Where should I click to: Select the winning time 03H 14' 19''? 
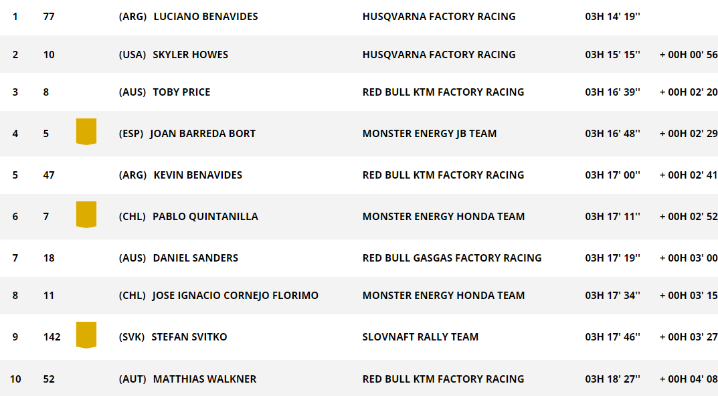(613, 17)
